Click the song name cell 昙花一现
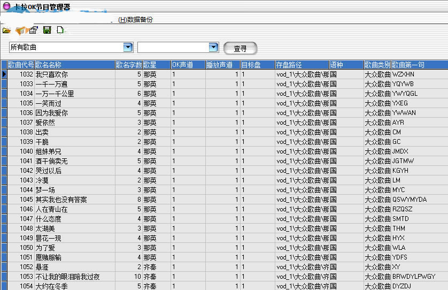 [48, 238]
